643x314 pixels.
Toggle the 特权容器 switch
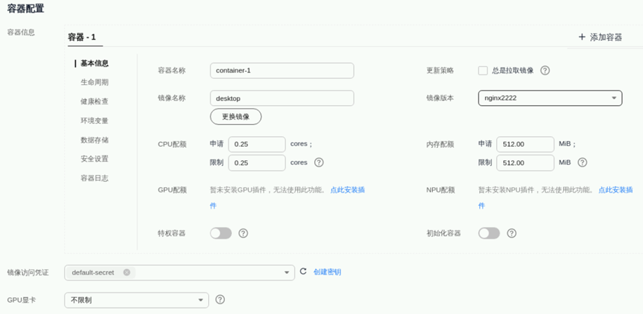pos(221,233)
